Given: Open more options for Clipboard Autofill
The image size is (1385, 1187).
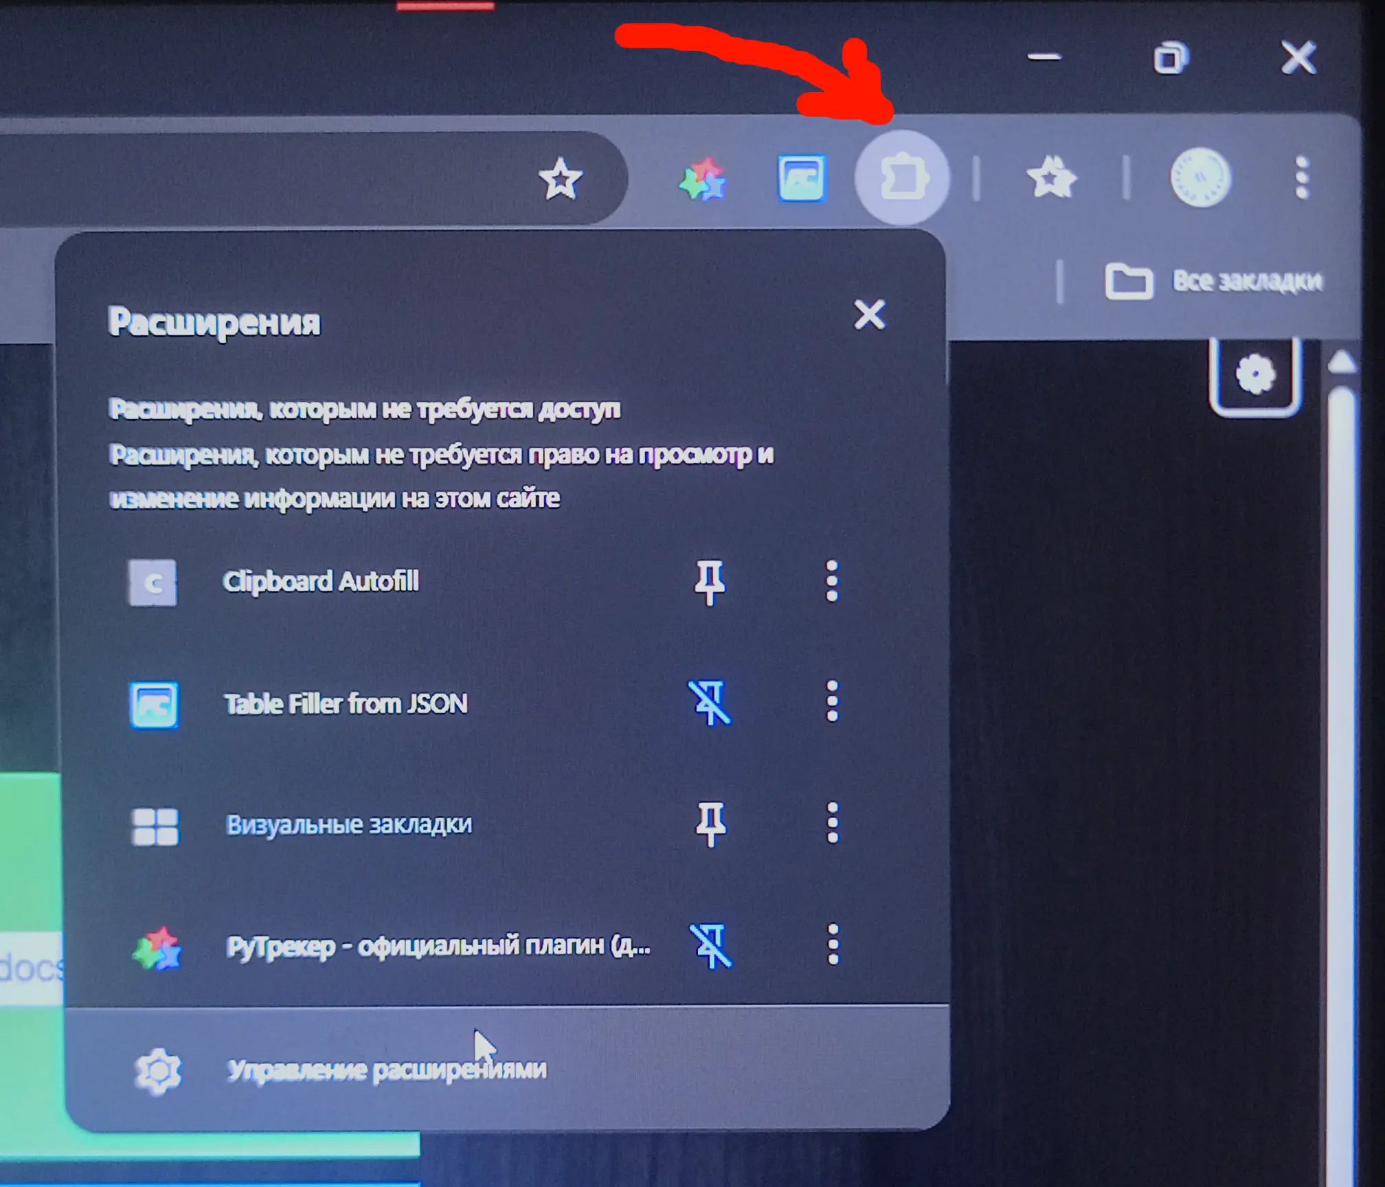Looking at the screenshot, I should 832,581.
